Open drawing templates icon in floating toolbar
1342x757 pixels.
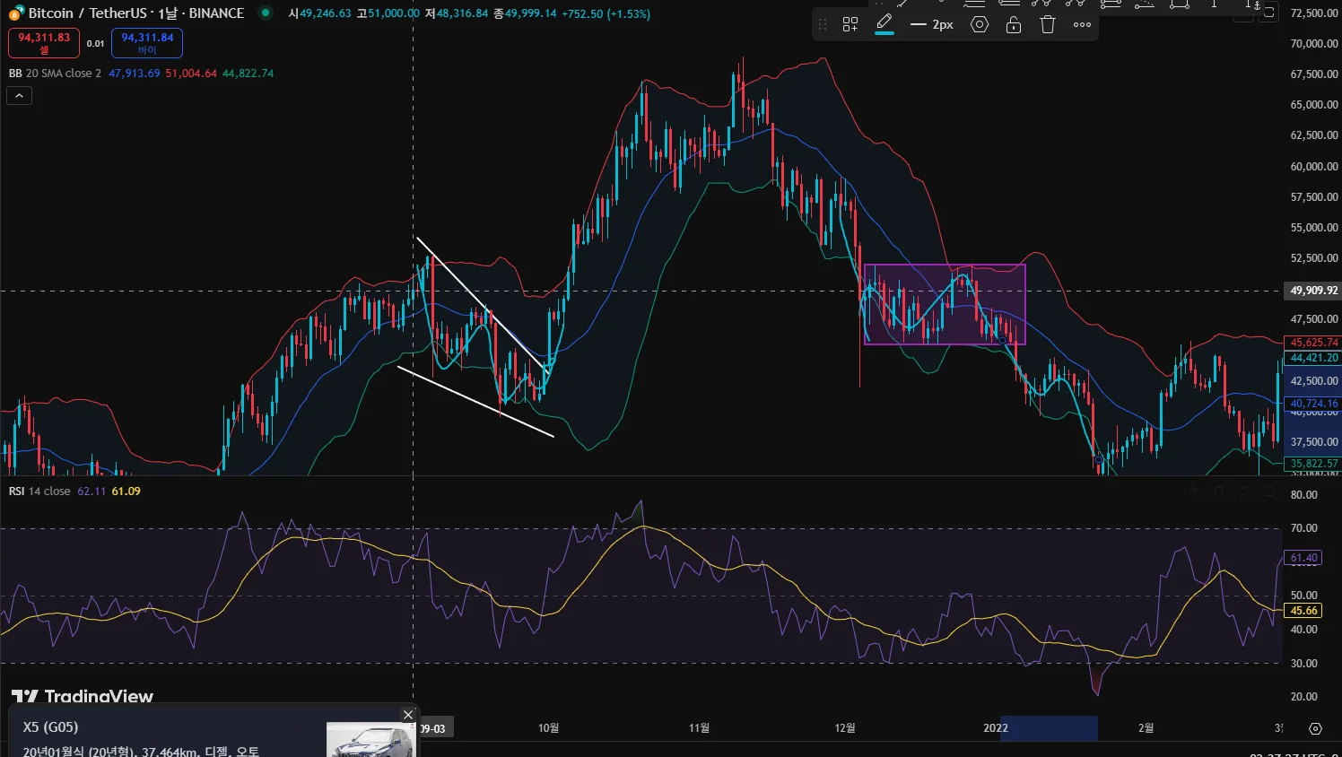pos(850,25)
